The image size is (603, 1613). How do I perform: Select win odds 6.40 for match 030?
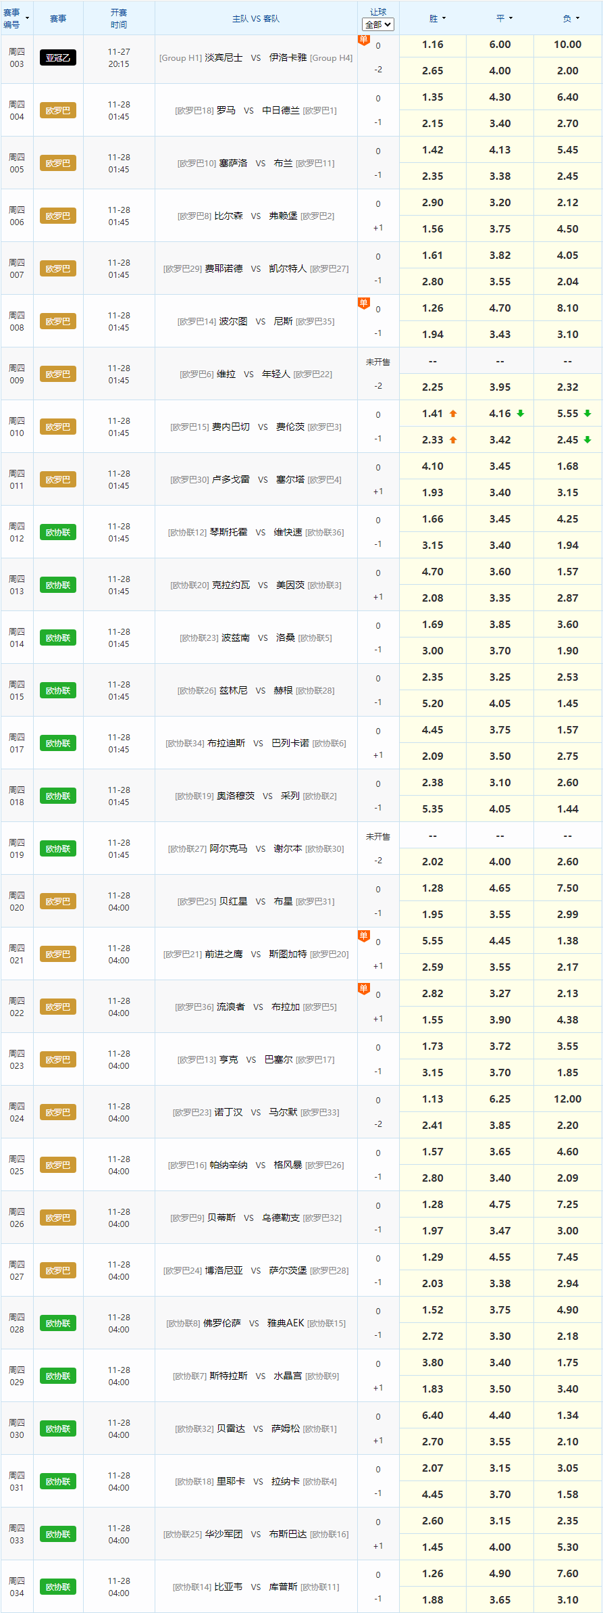click(x=433, y=1416)
